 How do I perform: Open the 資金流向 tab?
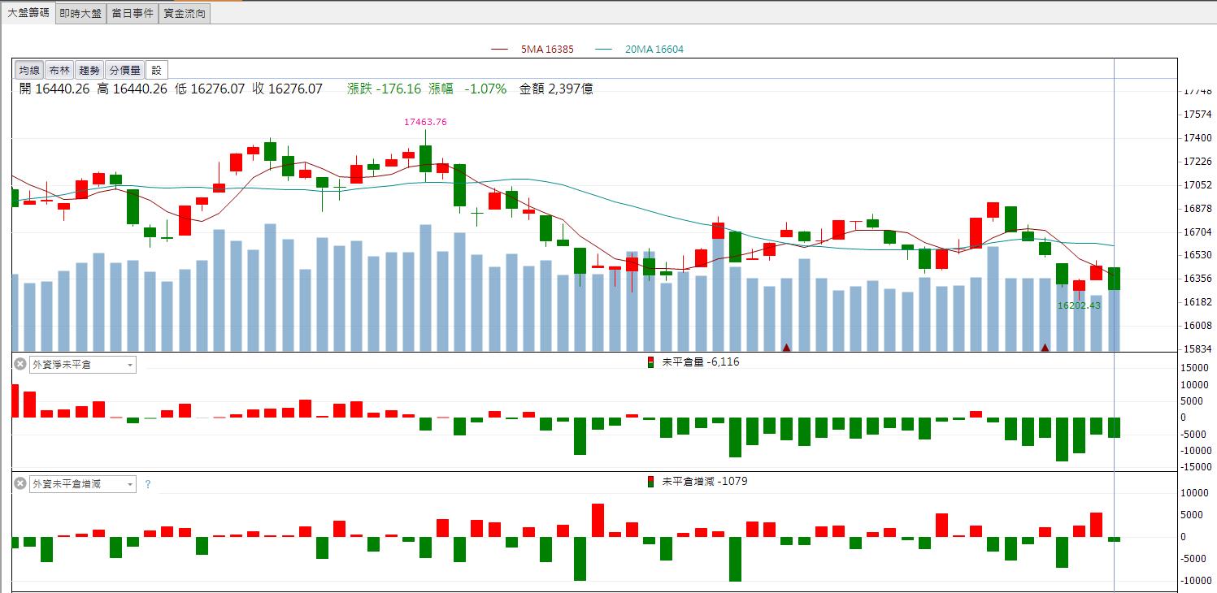coord(185,14)
